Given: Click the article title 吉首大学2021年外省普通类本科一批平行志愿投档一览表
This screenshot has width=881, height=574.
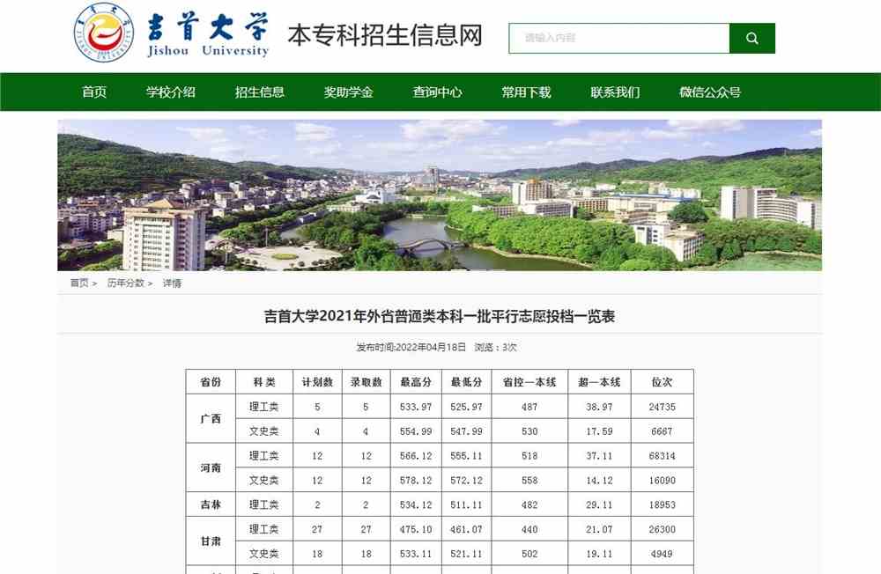Looking at the screenshot, I should coord(440,316).
